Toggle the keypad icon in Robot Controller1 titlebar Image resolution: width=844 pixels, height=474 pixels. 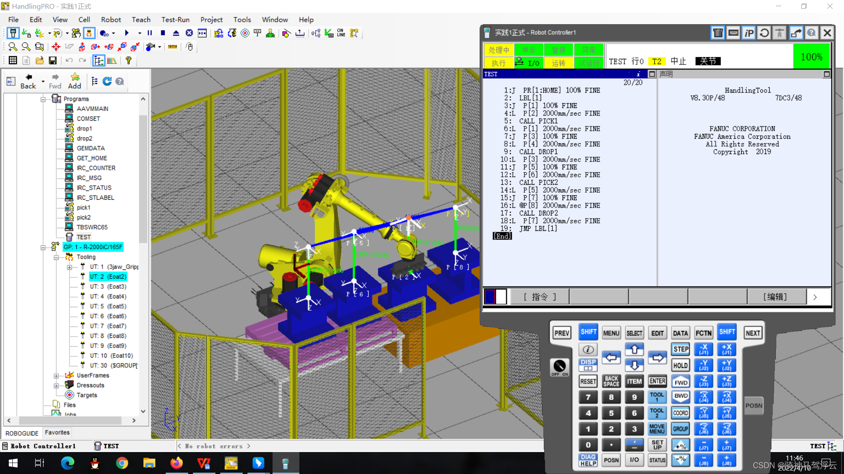point(718,33)
